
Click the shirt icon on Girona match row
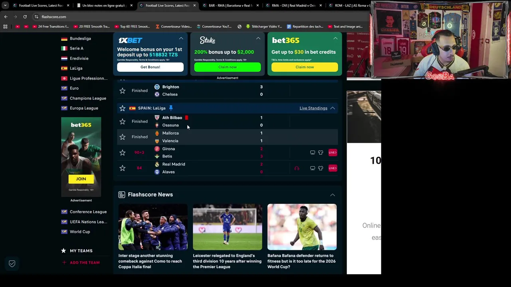[x=321, y=153]
